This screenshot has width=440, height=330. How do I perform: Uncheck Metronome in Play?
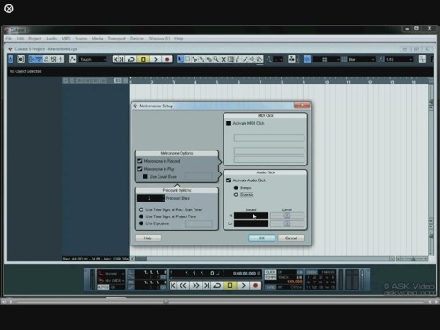tap(140, 169)
